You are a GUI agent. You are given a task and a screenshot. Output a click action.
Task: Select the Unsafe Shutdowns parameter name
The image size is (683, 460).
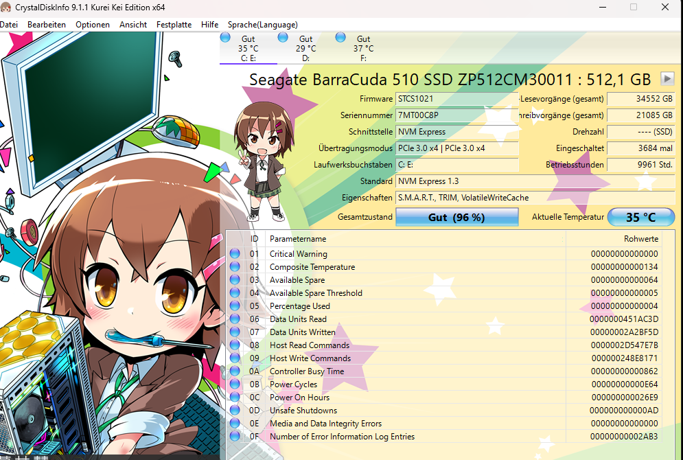click(303, 411)
